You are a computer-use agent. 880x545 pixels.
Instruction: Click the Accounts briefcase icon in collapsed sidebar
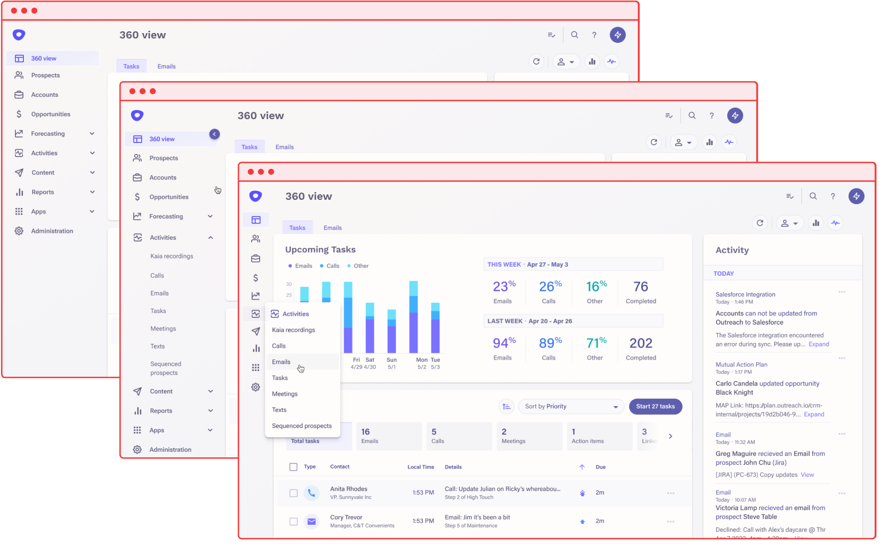point(255,259)
